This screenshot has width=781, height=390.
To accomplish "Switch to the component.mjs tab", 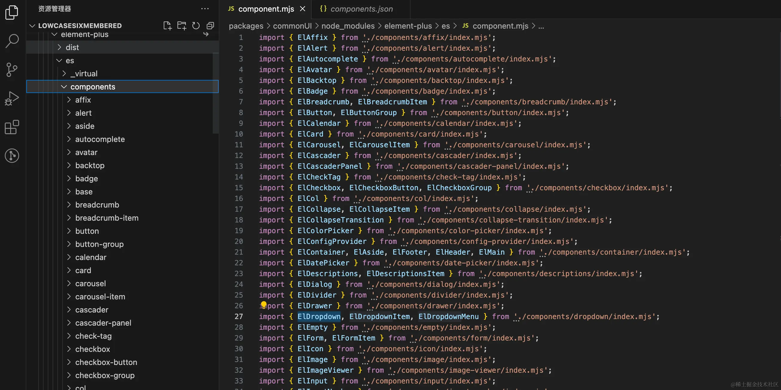I will coord(266,9).
